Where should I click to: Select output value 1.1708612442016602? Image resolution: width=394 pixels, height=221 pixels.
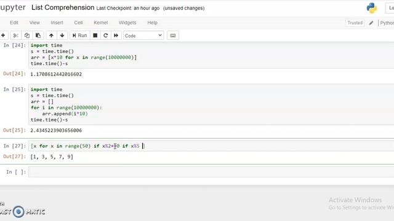[x=56, y=74]
